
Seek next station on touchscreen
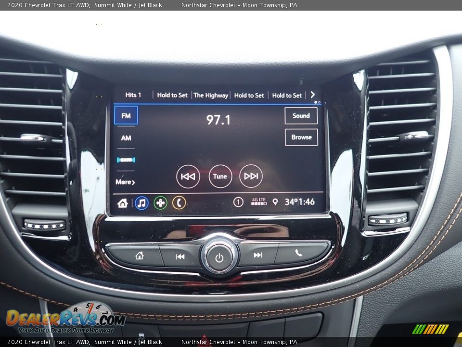point(251,176)
